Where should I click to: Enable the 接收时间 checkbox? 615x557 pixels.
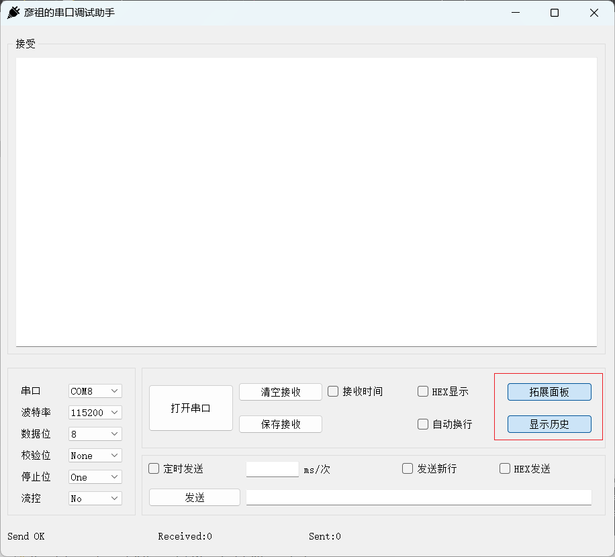click(x=333, y=391)
